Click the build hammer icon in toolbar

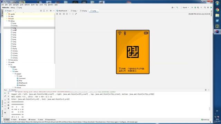177,8
